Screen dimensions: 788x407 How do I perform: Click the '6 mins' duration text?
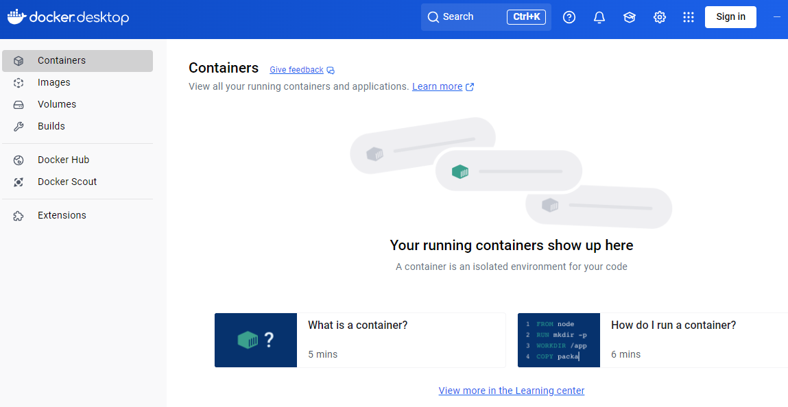(625, 354)
